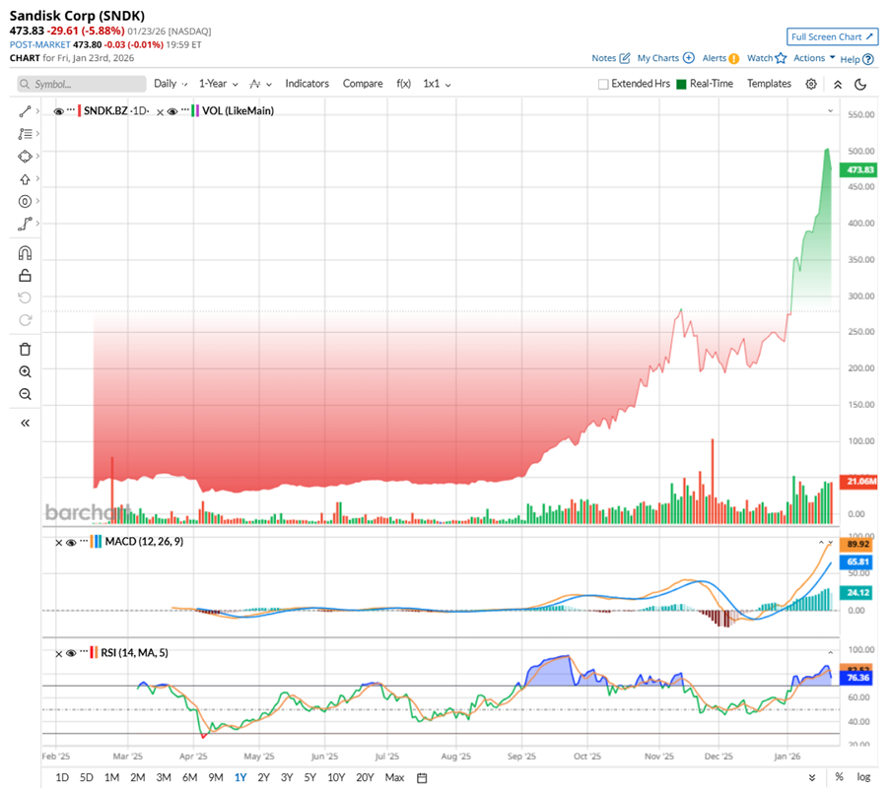
Task: Remove the VOL indicator with its X
Action: coord(160,112)
